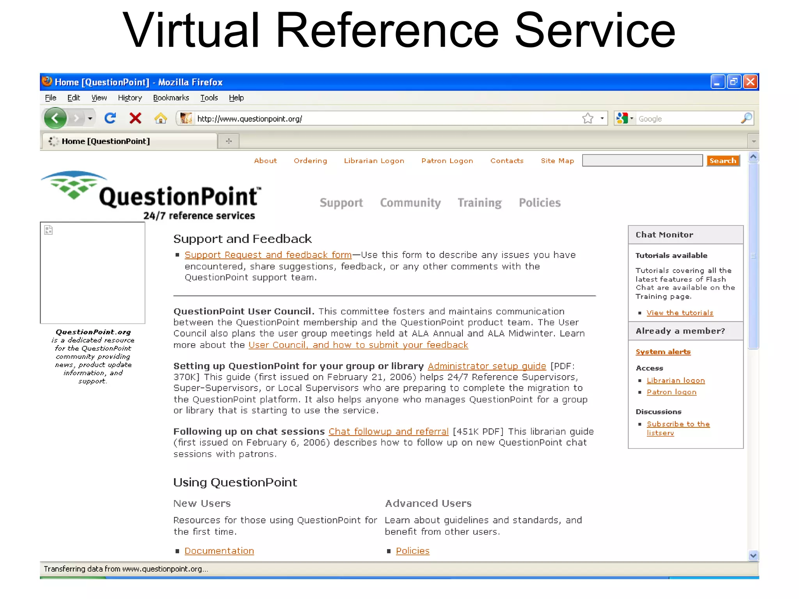The image size is (799, 599).
Task: Click the Firefox logo in title bar
Action: click(47, 82)
